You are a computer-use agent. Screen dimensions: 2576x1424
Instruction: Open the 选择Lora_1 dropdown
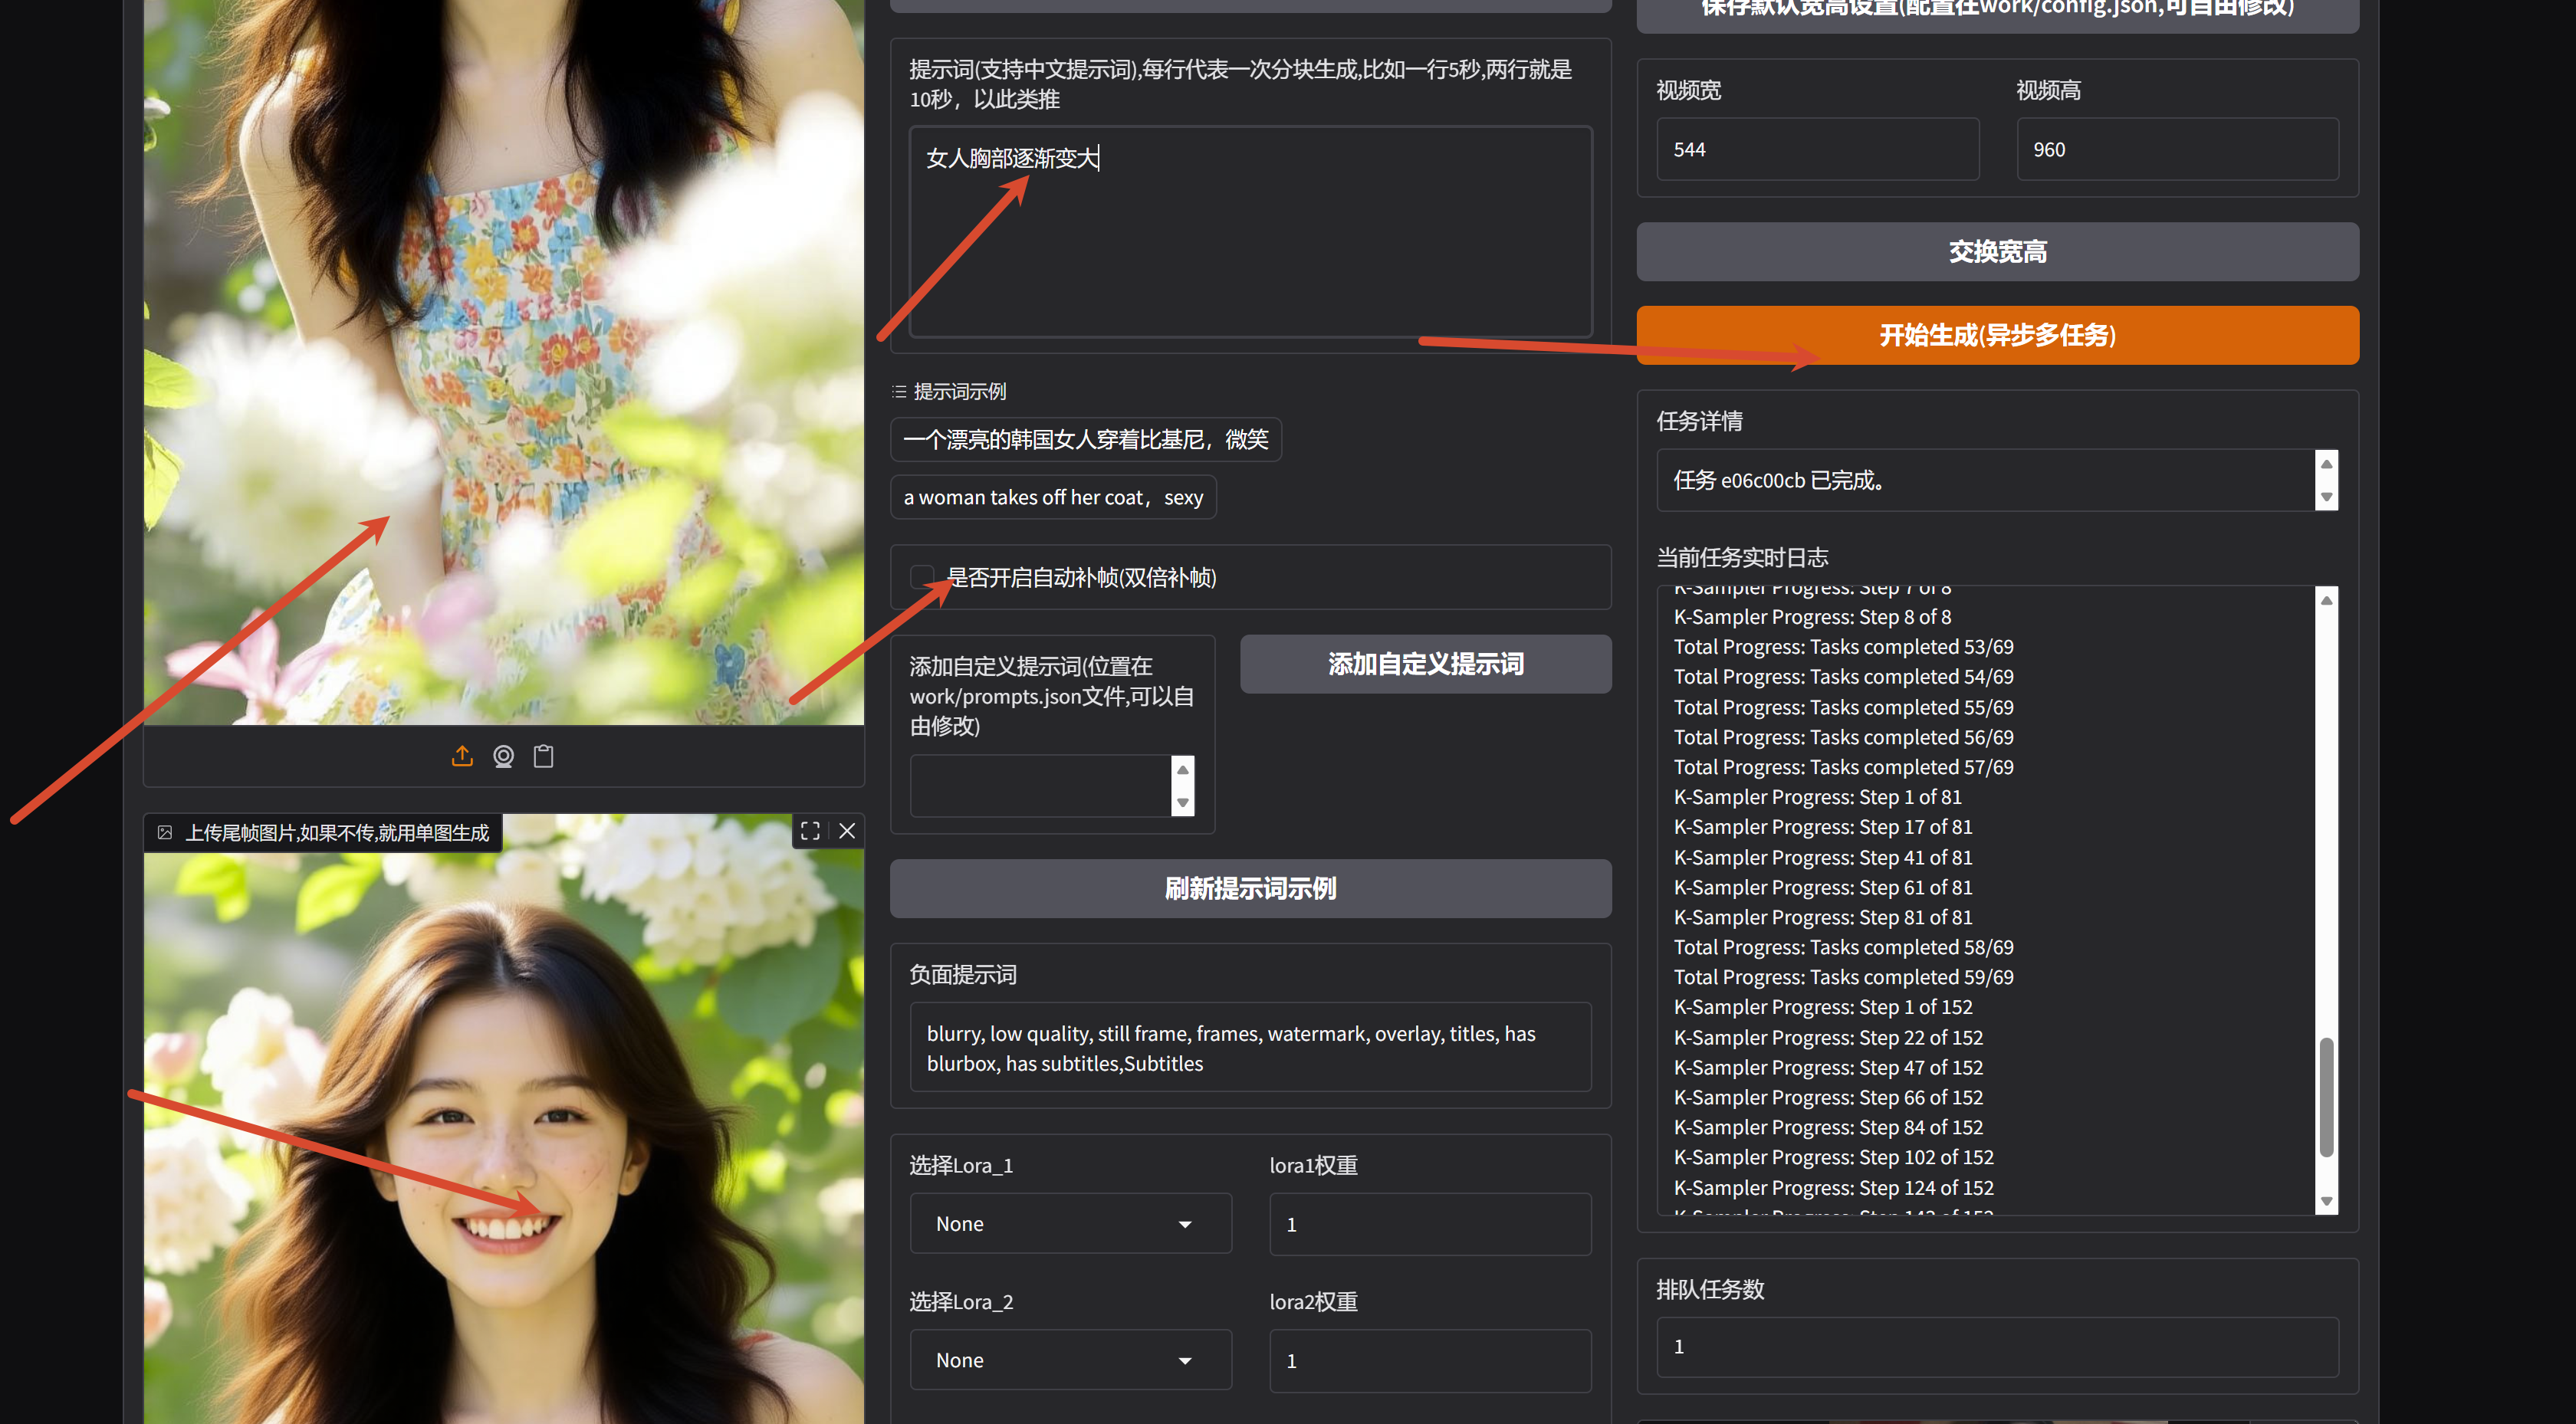(1069, 1223)
